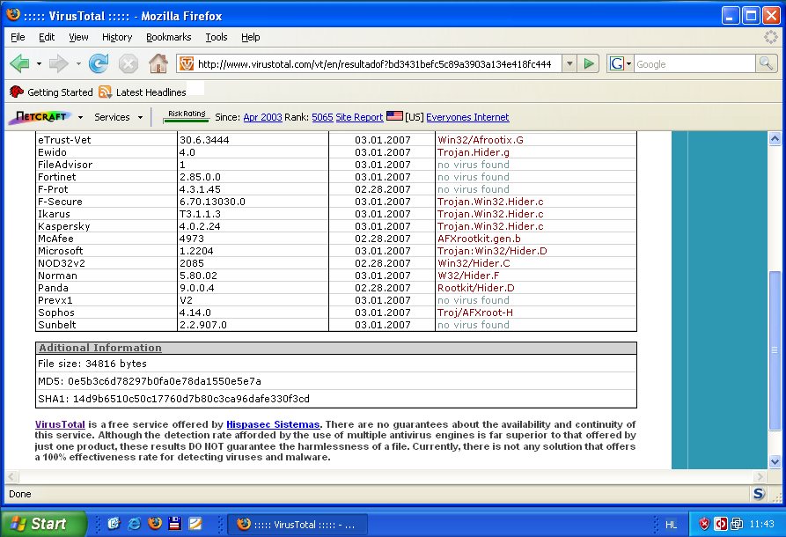Screen dimensions: 786x537
Task: Open the Netcraft Services dropdown
Action: (118, 117)
